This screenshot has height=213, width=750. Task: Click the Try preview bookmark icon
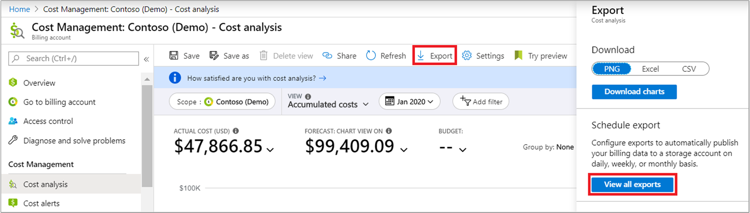click(519, 56)
